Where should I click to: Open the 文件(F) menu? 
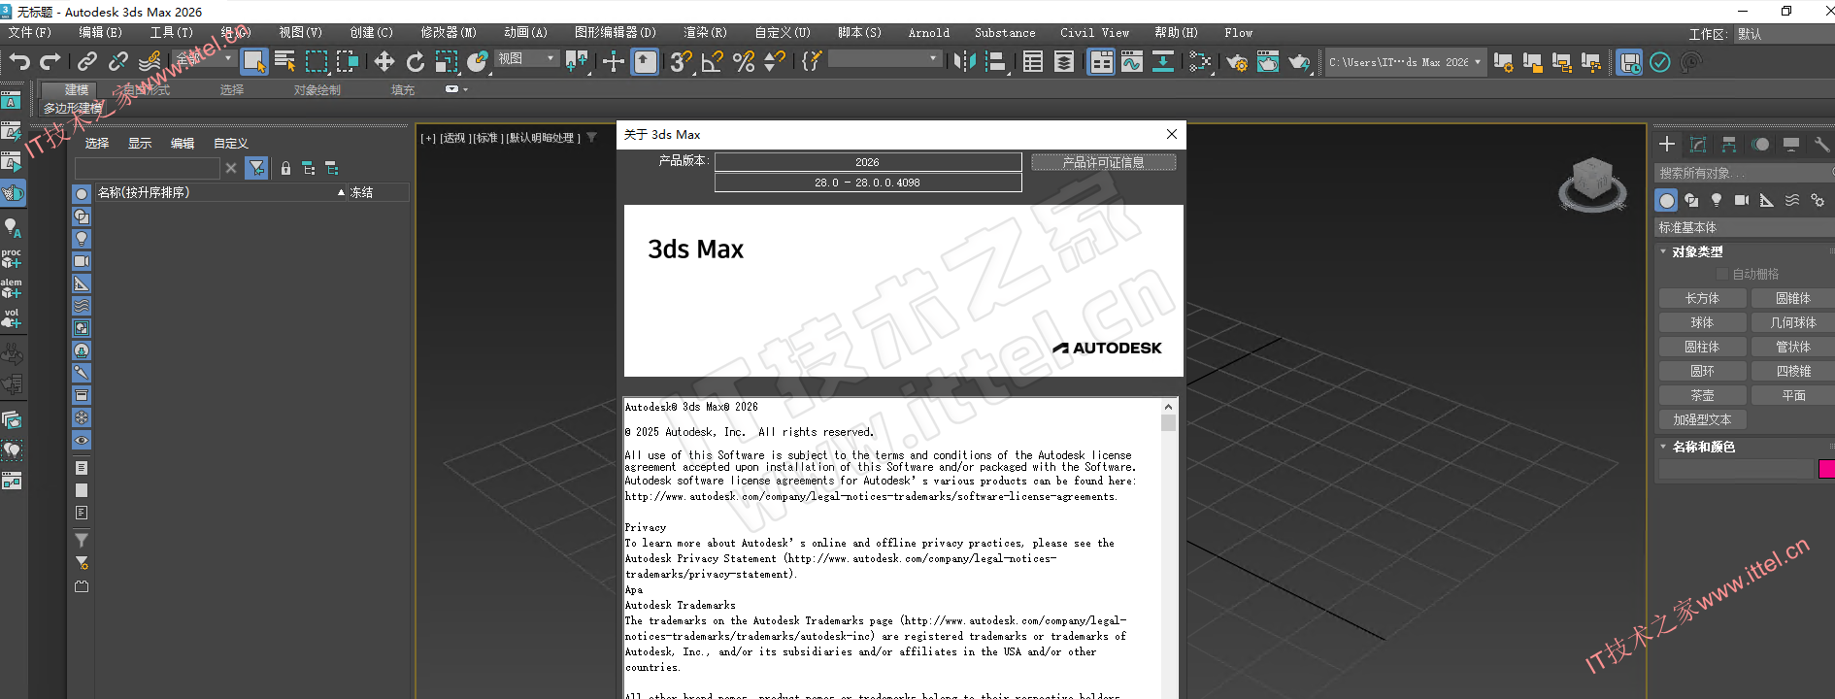tap(30, 33)
